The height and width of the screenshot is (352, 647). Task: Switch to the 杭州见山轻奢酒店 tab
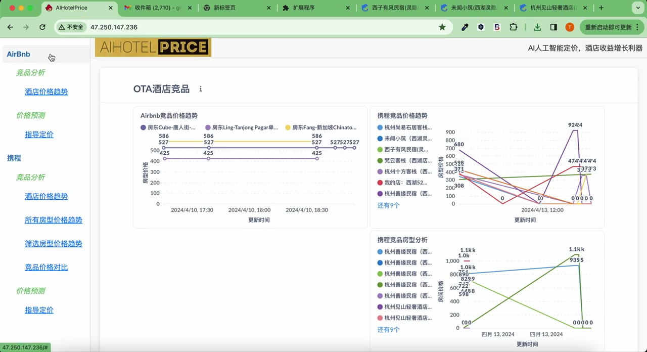pos(553,8)
